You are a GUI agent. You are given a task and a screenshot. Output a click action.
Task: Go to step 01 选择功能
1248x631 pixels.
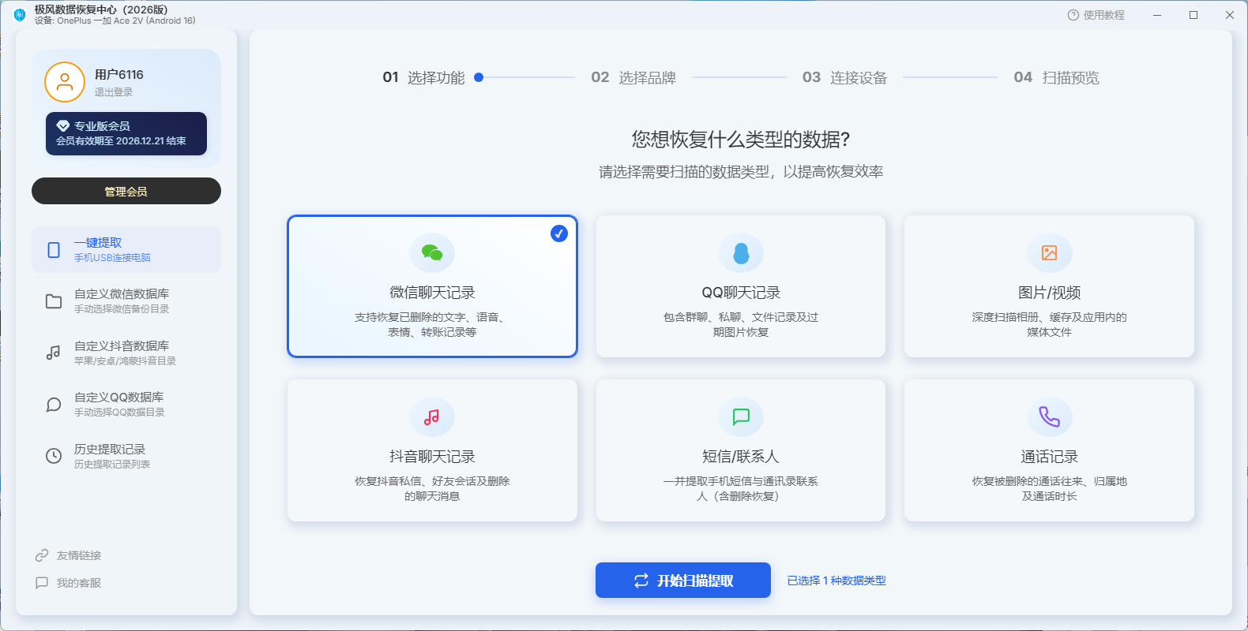pyautogui.click(x=423, y=77)
